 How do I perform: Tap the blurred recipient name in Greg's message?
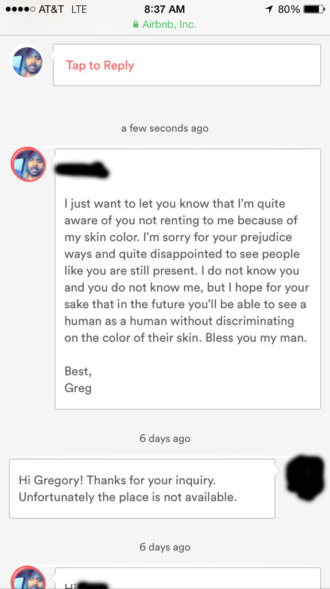(81, 170)
